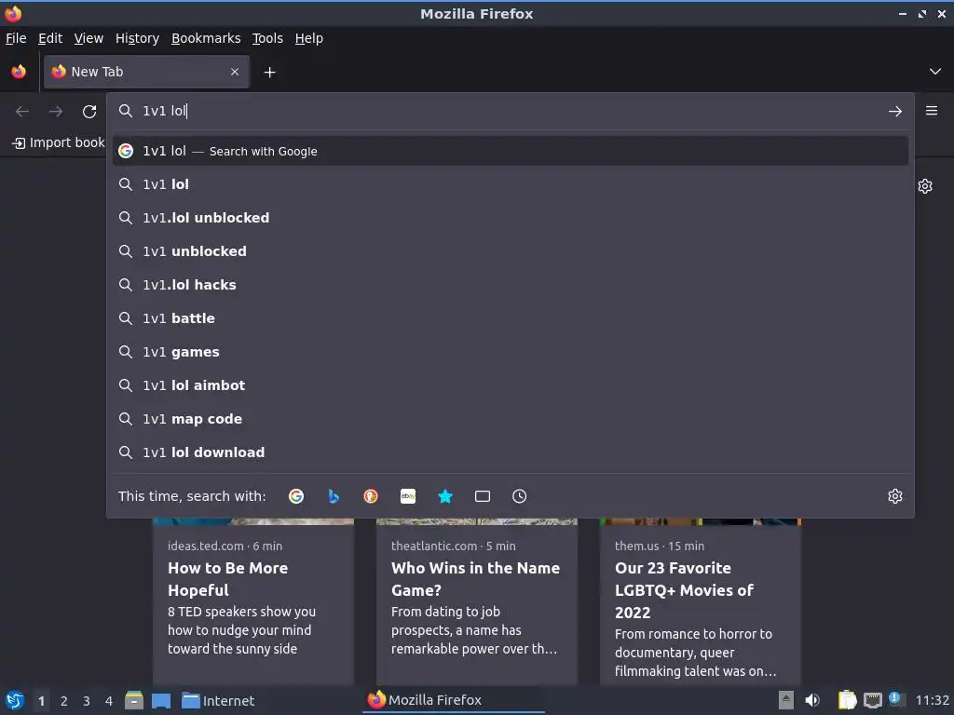Click Import bookmarks toolbar button

(x=59, y=142)
